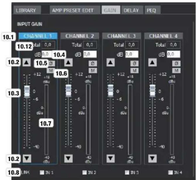This screenshot has width=196, height=180.
Task: Click Channel 3 dB input field
Action: click(132, 54)
